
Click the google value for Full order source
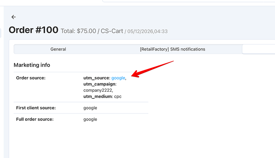click(x=90, y=119)
